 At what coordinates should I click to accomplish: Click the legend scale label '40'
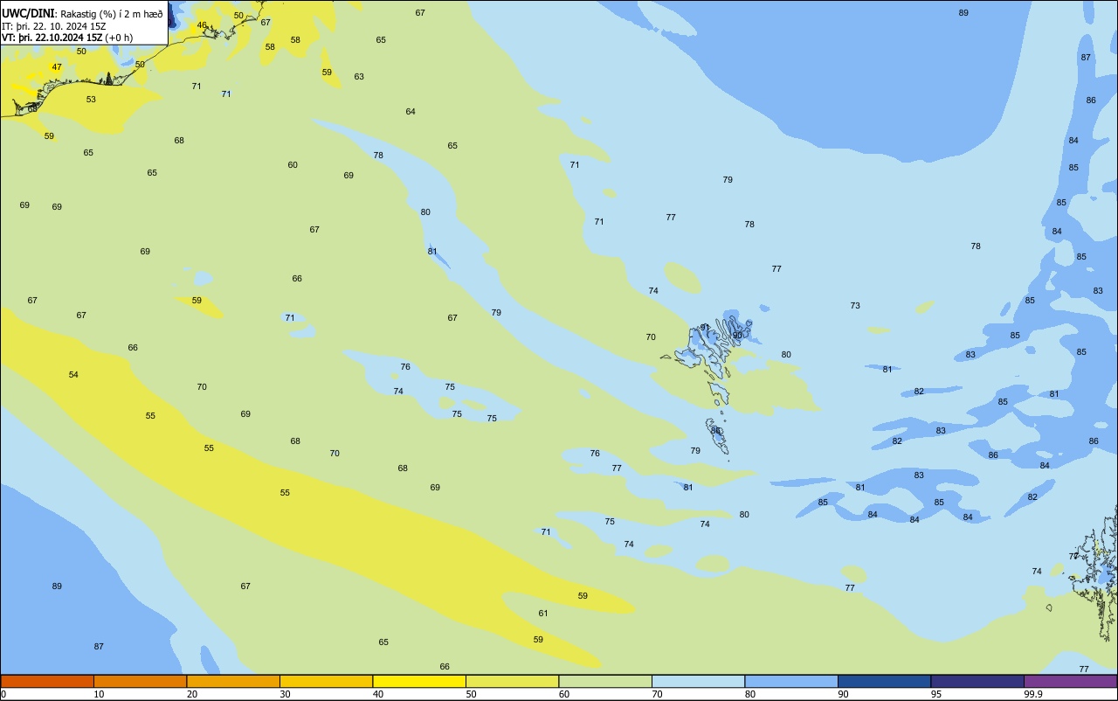(x=377, y=694)
